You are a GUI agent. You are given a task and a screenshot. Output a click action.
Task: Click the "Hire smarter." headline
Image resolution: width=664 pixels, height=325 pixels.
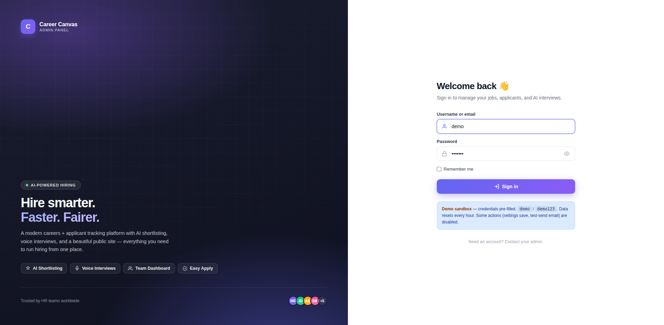(58, 203)
